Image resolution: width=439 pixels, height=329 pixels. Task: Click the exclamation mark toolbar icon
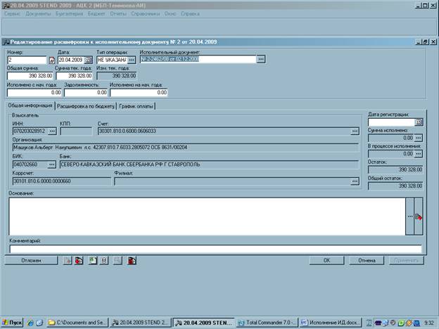[x=104, y=260]
